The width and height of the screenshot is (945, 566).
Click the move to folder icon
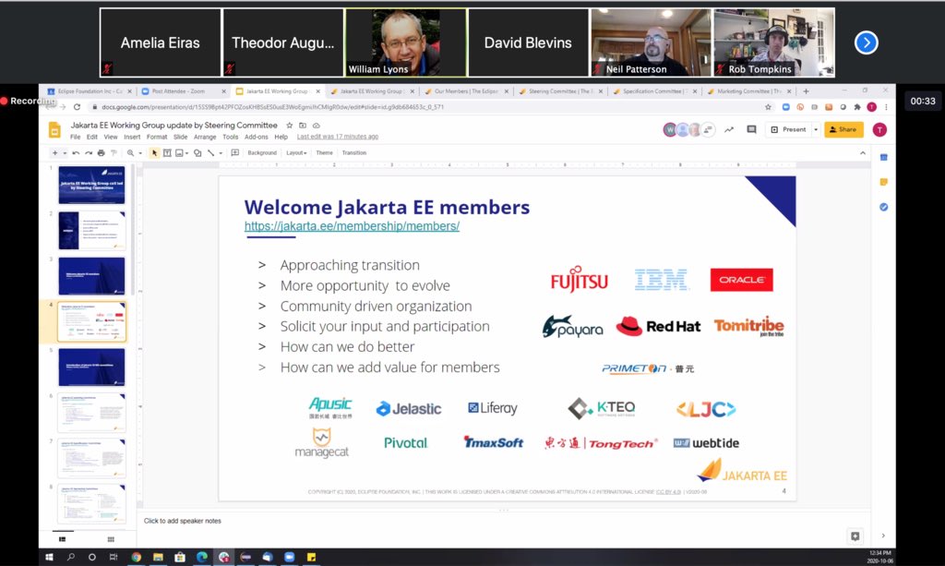coord(303,126)
